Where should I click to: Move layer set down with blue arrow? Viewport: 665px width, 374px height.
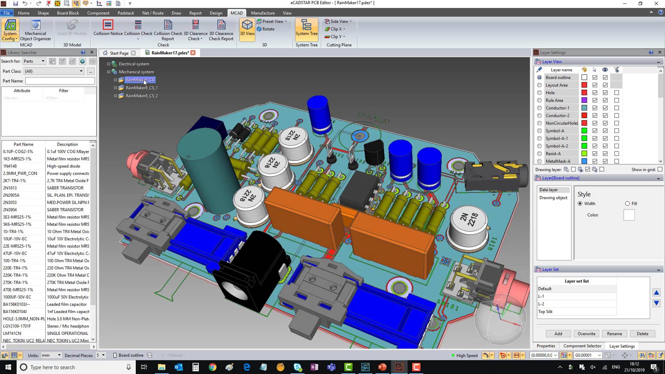(656, 303)
